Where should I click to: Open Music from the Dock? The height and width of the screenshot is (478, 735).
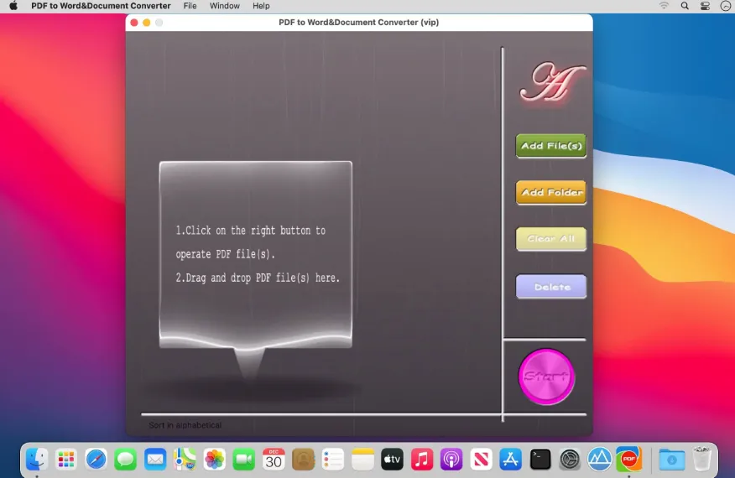click(422, 460)
